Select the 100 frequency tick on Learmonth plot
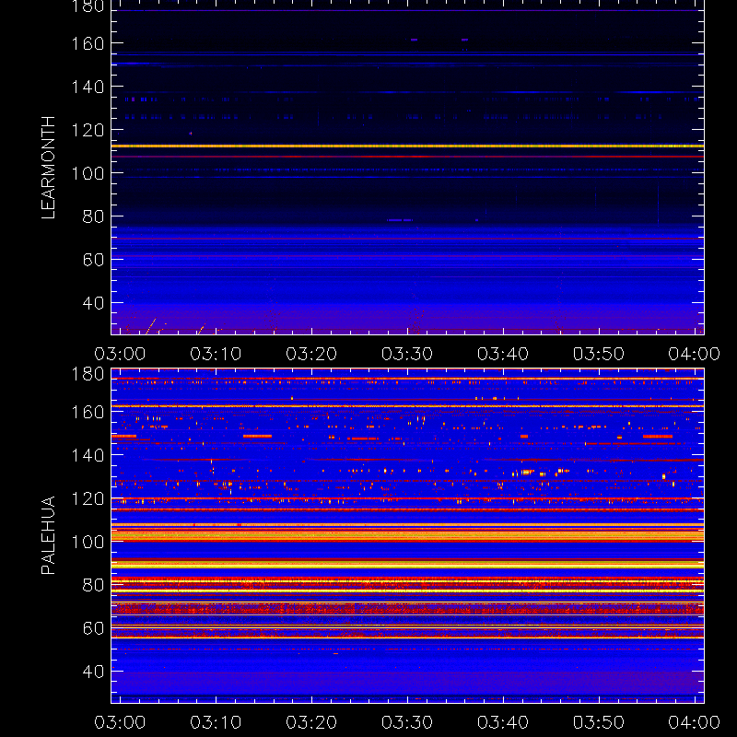737x737 pixels. [x=88, y=173]
